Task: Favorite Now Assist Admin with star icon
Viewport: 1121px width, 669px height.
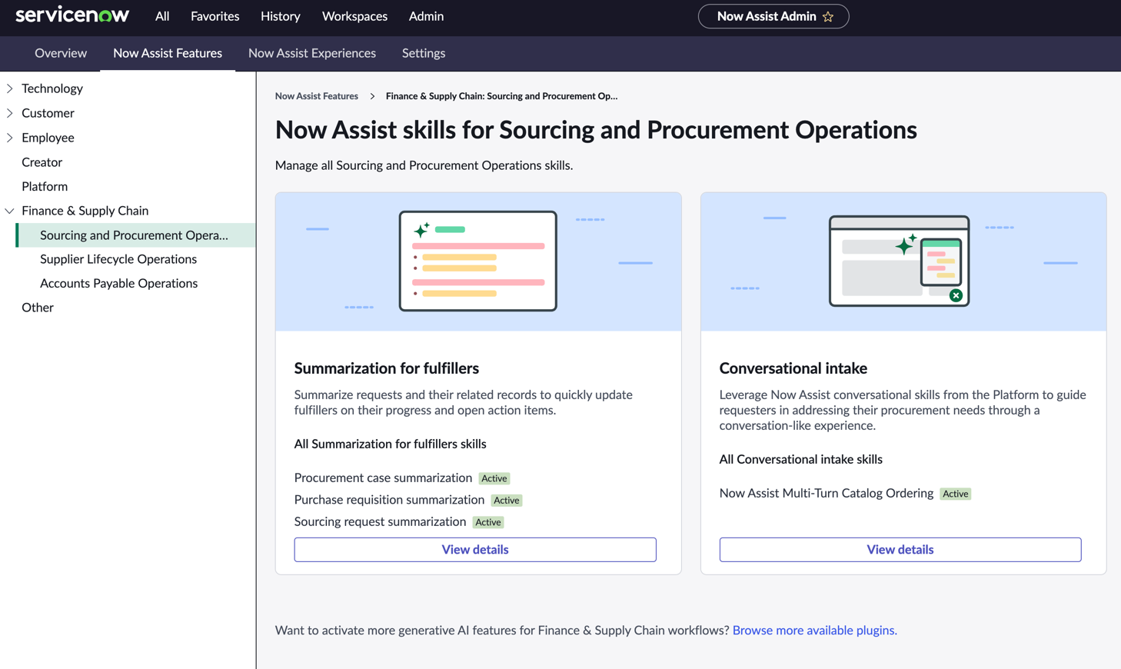Action: click(828, 16)
